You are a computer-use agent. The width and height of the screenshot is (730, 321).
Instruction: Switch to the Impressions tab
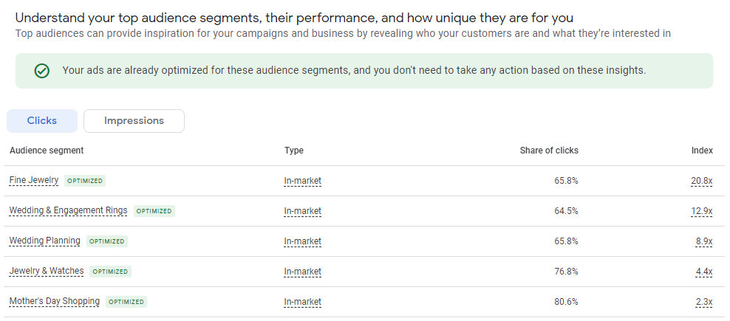coord(134,121)
